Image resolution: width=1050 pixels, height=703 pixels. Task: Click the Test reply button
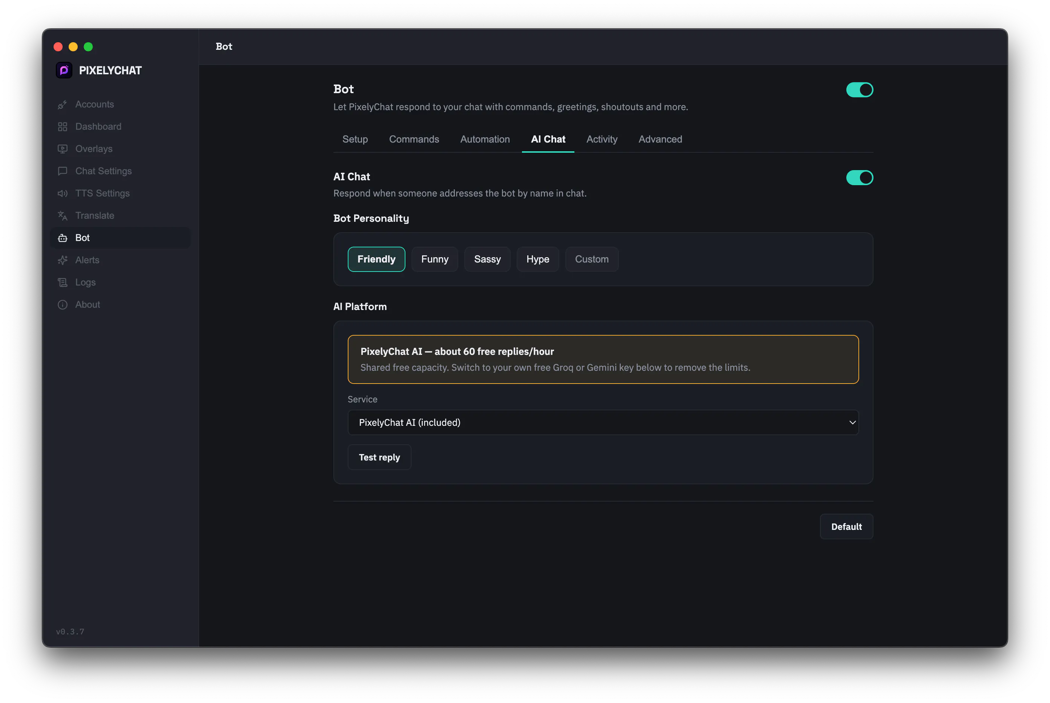point(379,457)
